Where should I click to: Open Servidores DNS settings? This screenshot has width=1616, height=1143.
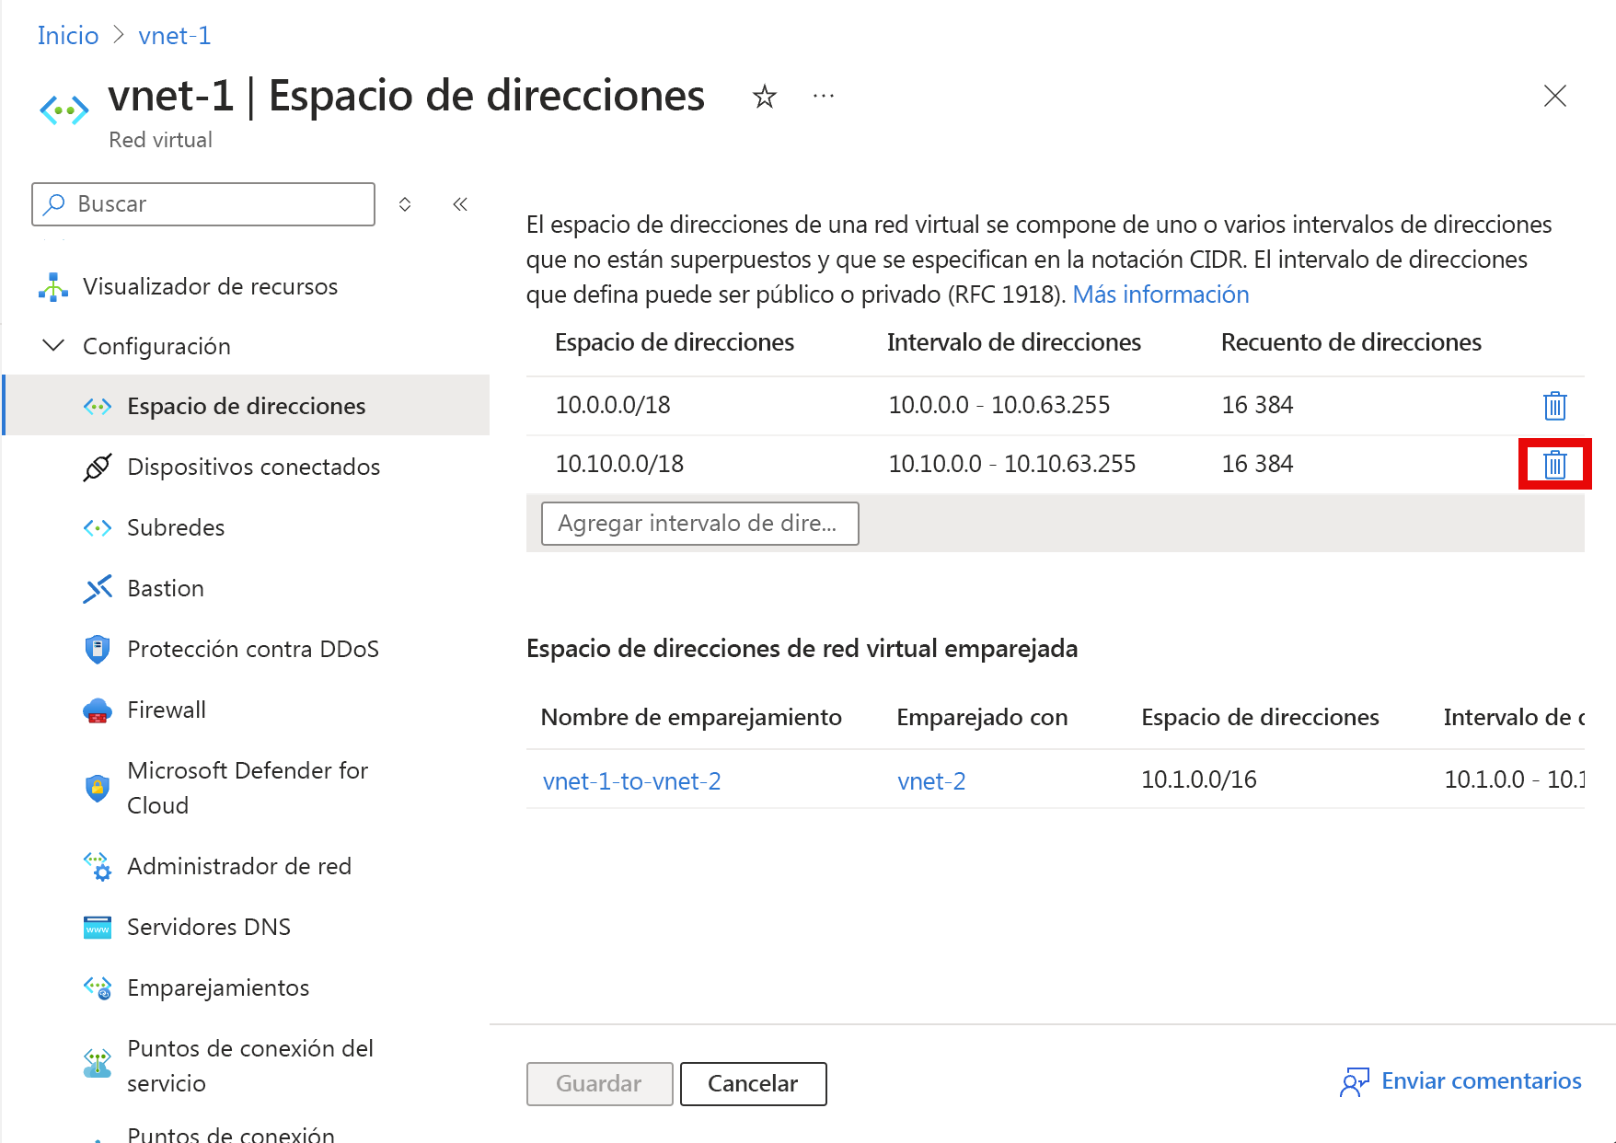point(209,927)
